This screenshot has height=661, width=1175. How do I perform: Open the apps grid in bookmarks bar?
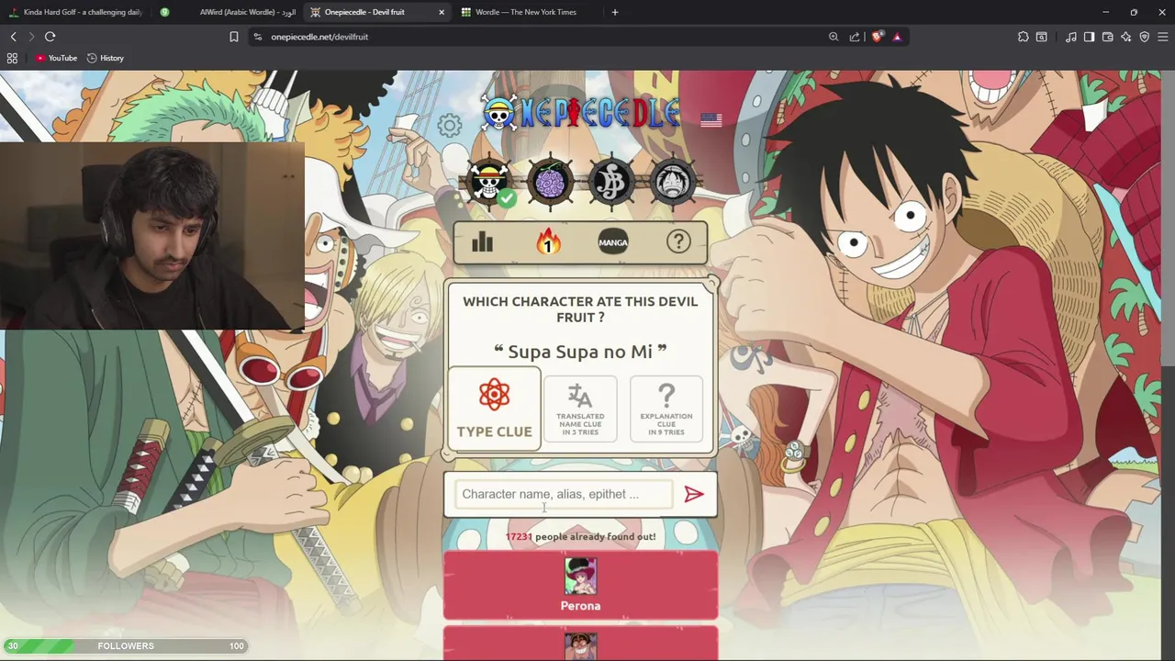(12, 58)
